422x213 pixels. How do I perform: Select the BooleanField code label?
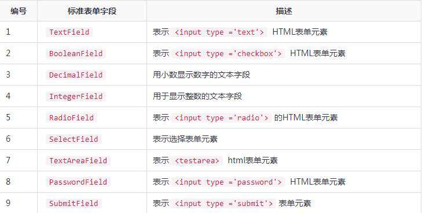click(76, 53)
